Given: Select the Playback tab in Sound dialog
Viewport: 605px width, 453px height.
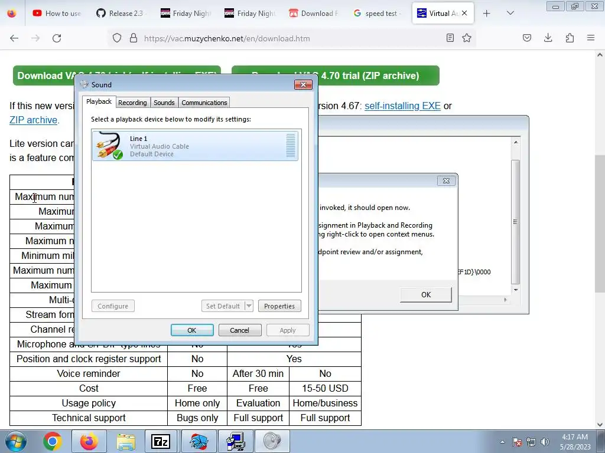Looking at the screenshot, I should point(99,101).
